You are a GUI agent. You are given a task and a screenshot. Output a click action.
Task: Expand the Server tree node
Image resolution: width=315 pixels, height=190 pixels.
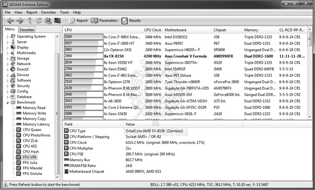[7, 42]
